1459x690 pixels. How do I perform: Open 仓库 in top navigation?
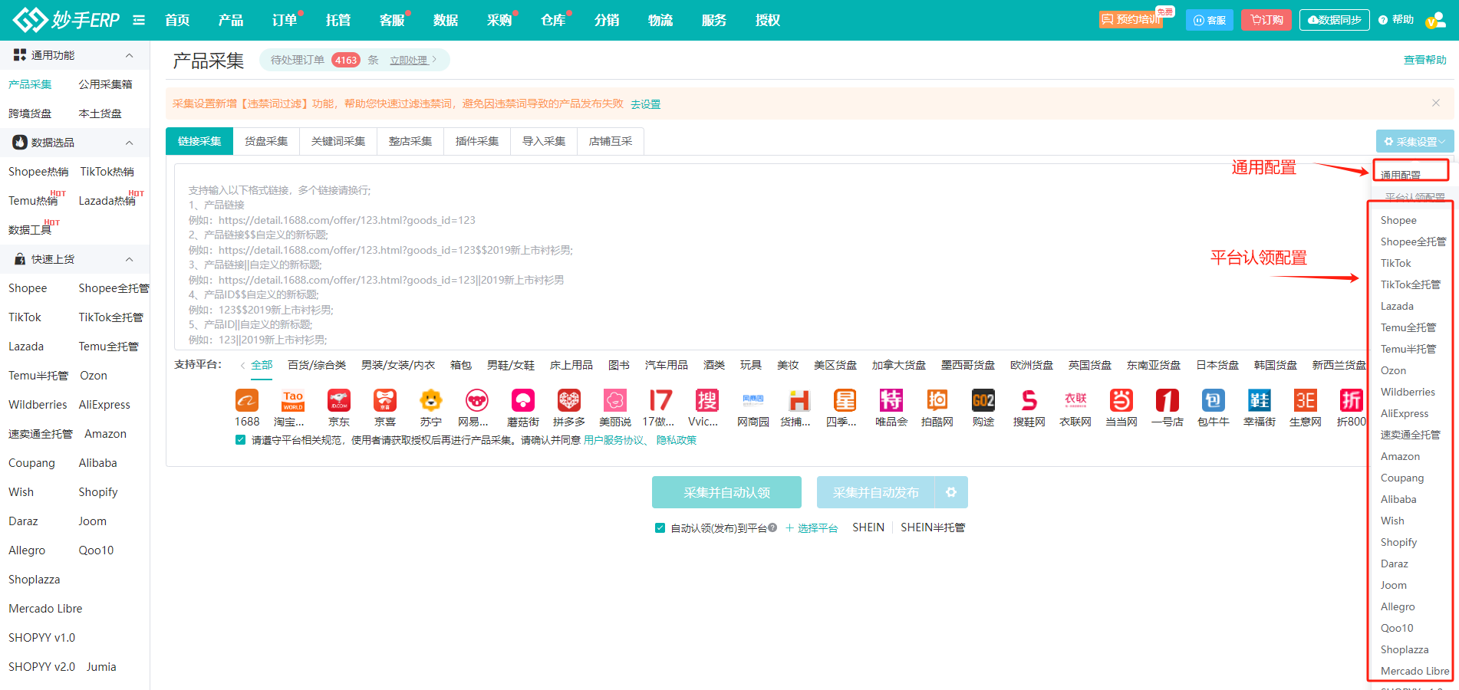point(553,20)
